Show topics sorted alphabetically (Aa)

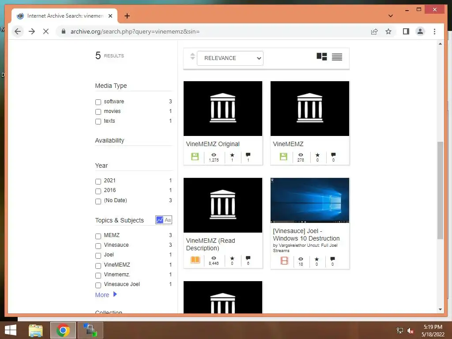pyautogui.click(x=168, y=220)
